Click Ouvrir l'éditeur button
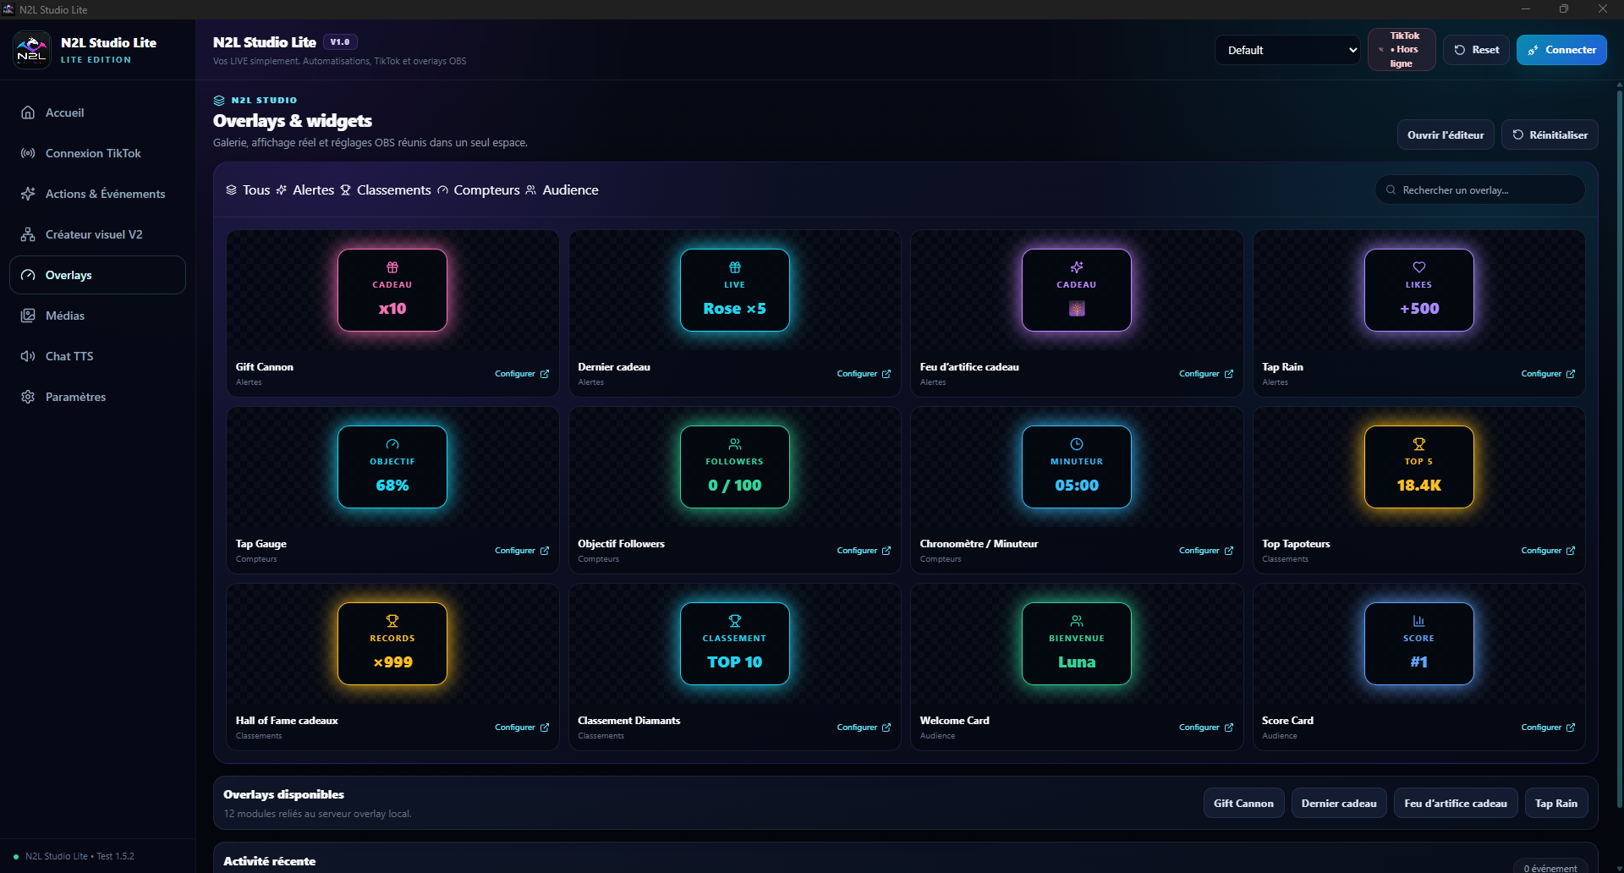The height and width of the screenshot is (873, 1624). click(1446, 135)
